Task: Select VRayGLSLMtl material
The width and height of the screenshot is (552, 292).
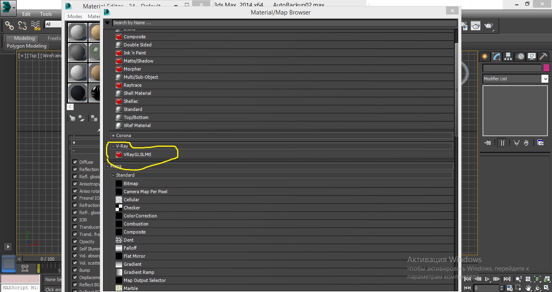Action: [x=284, y=154]
